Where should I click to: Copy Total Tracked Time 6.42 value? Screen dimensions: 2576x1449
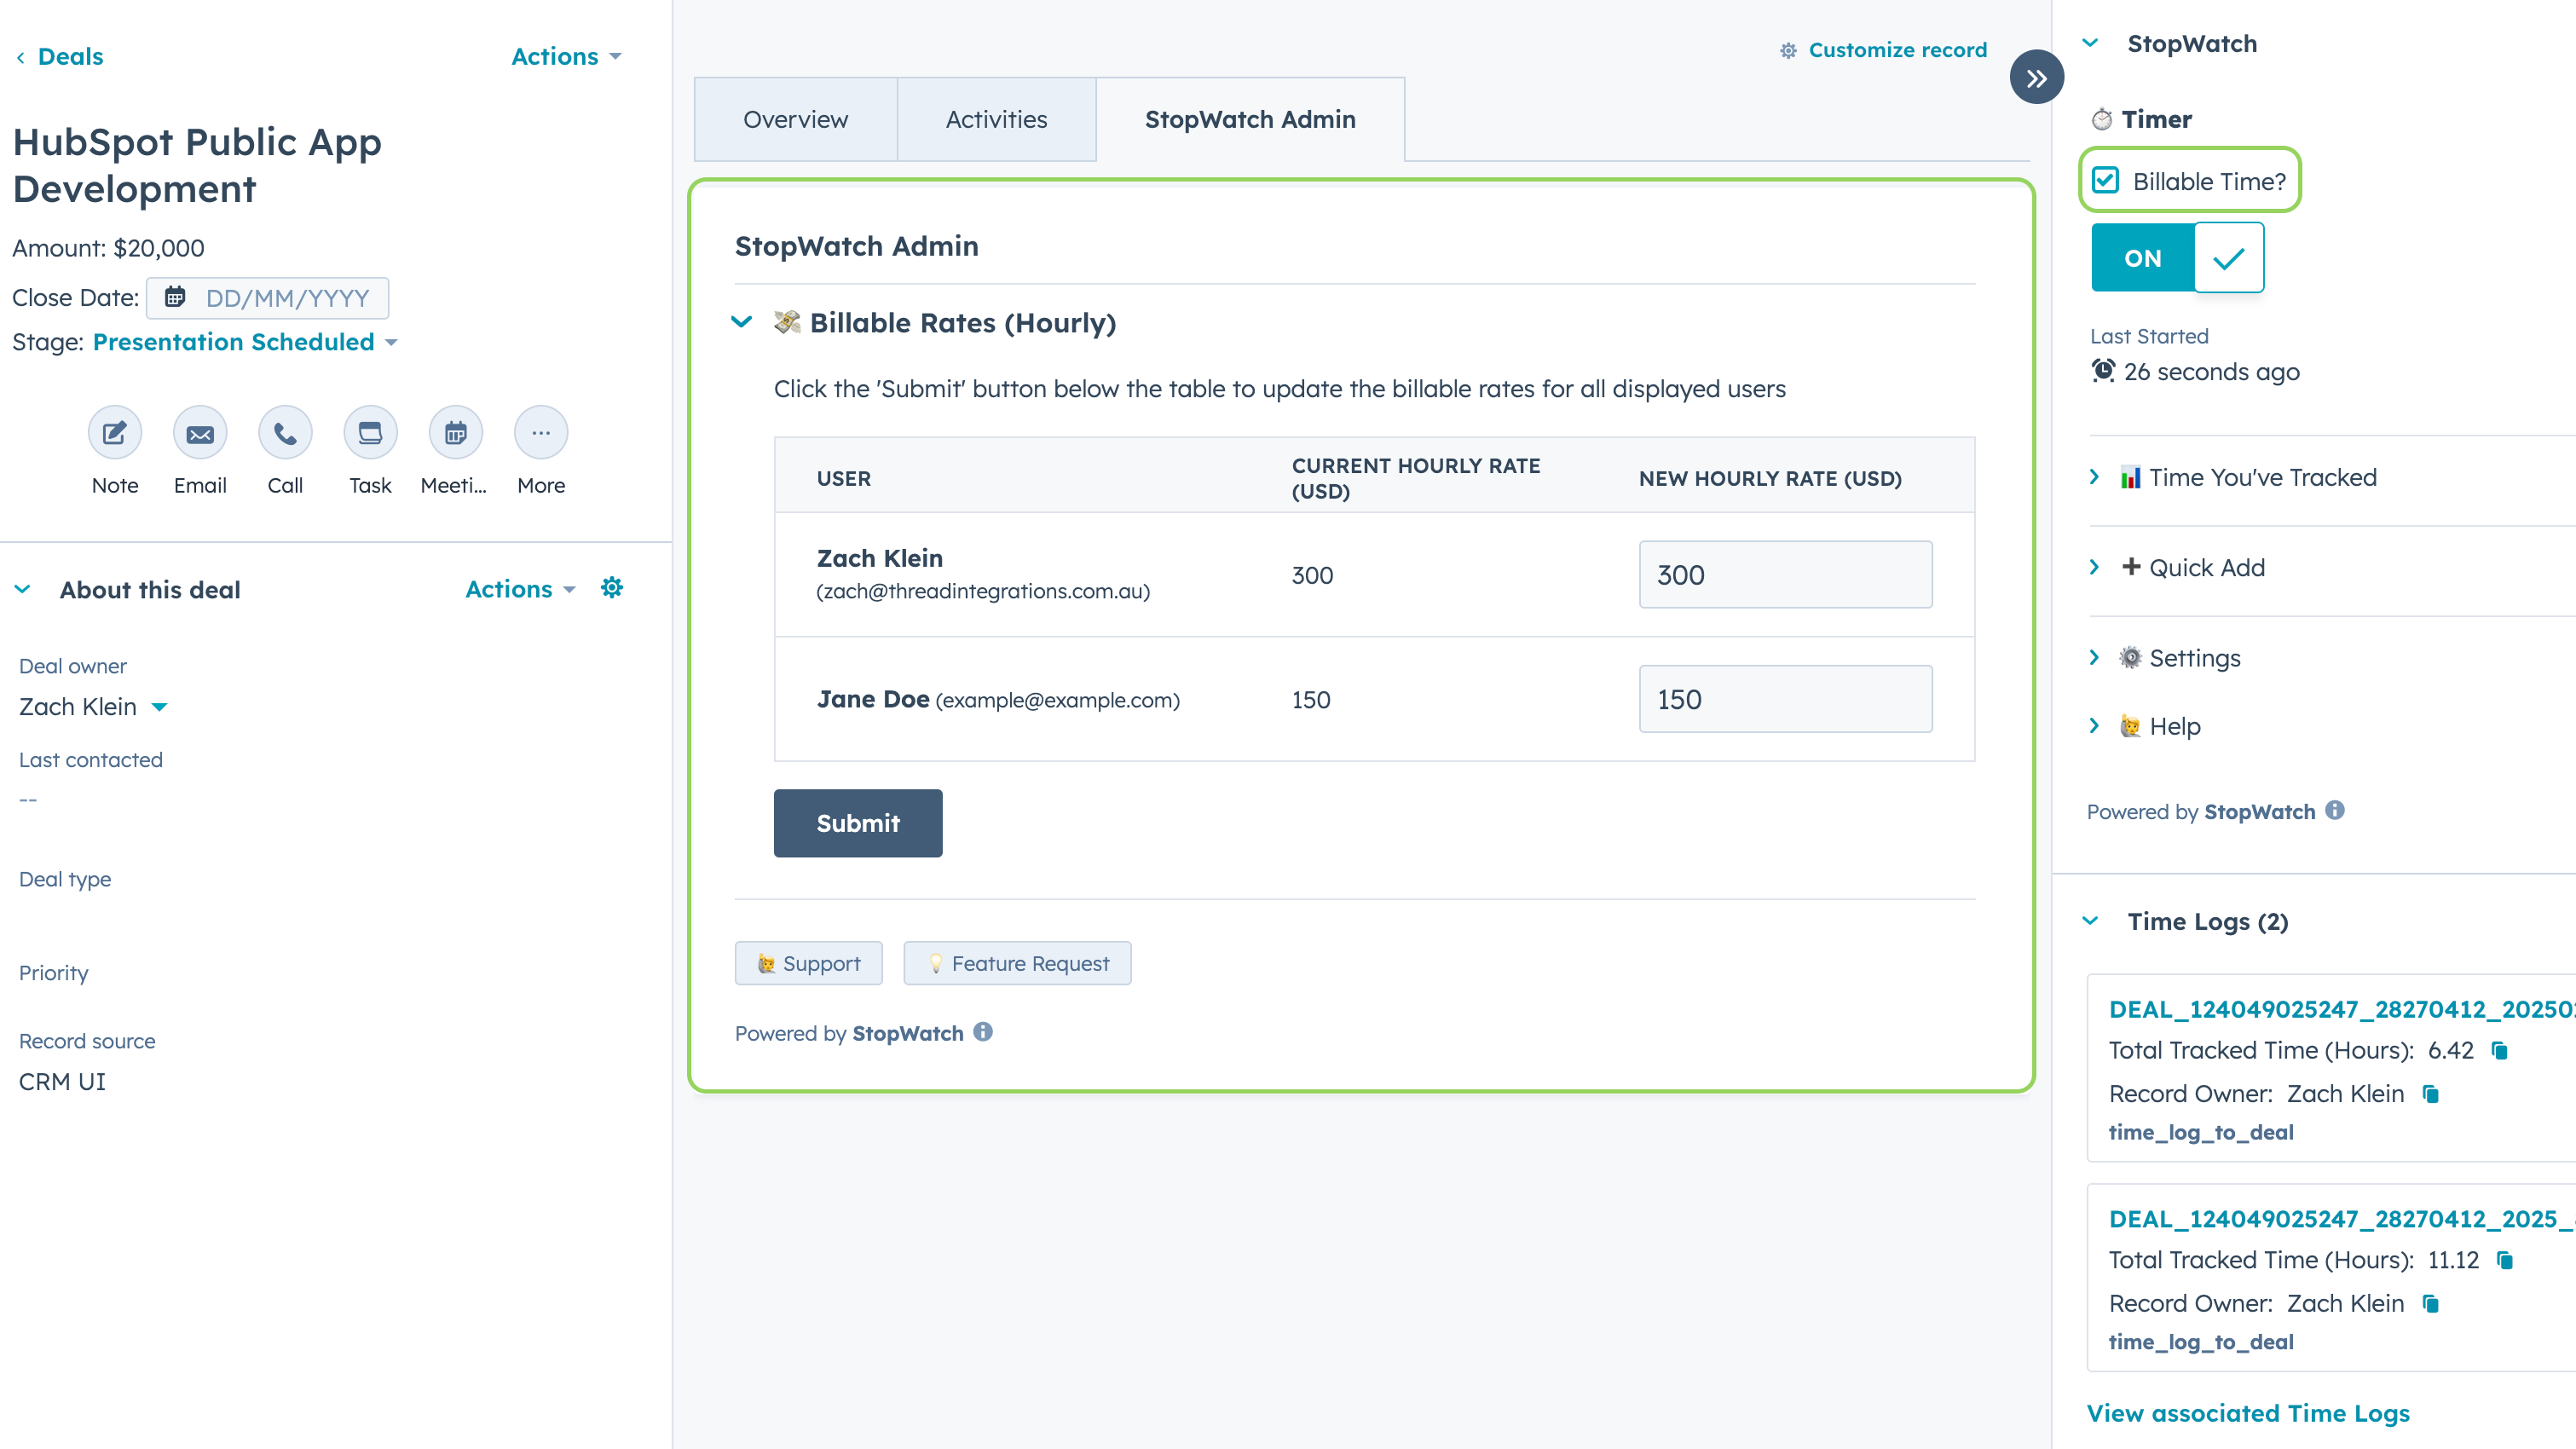(2499, 1050)
